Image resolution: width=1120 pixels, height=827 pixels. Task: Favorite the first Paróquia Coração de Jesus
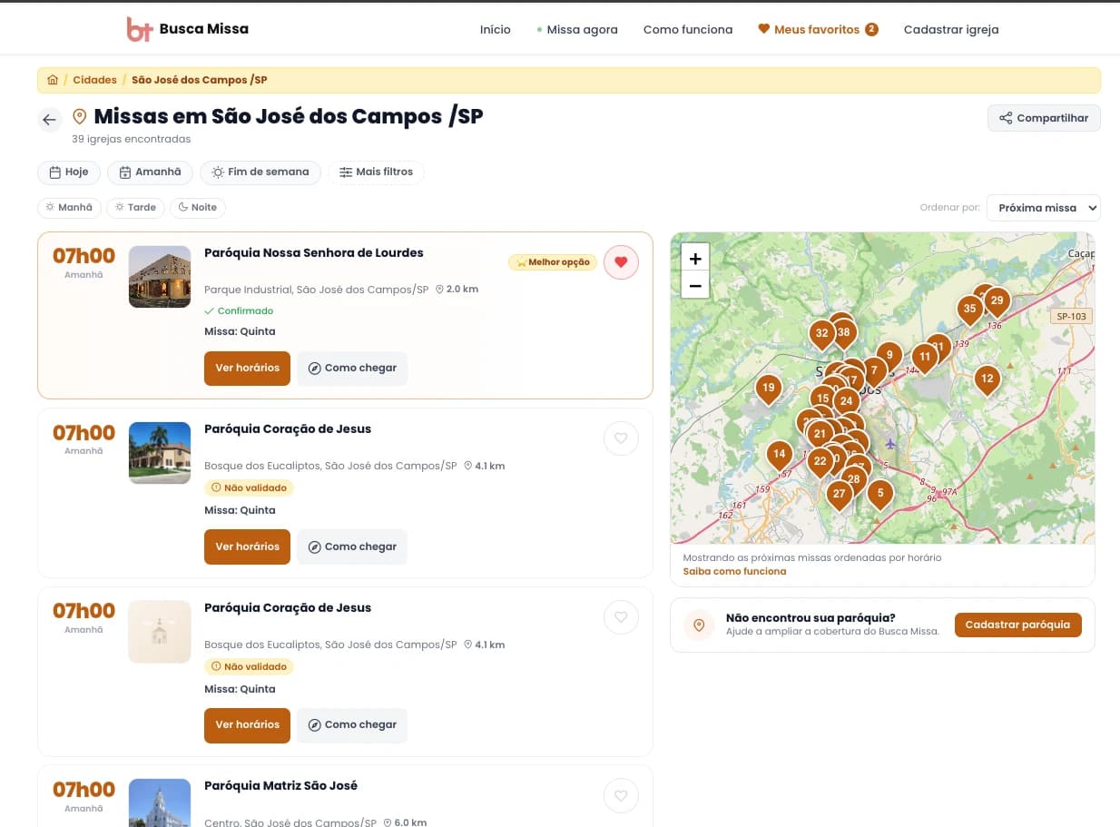pyautogui.click(x=621, y=438)
